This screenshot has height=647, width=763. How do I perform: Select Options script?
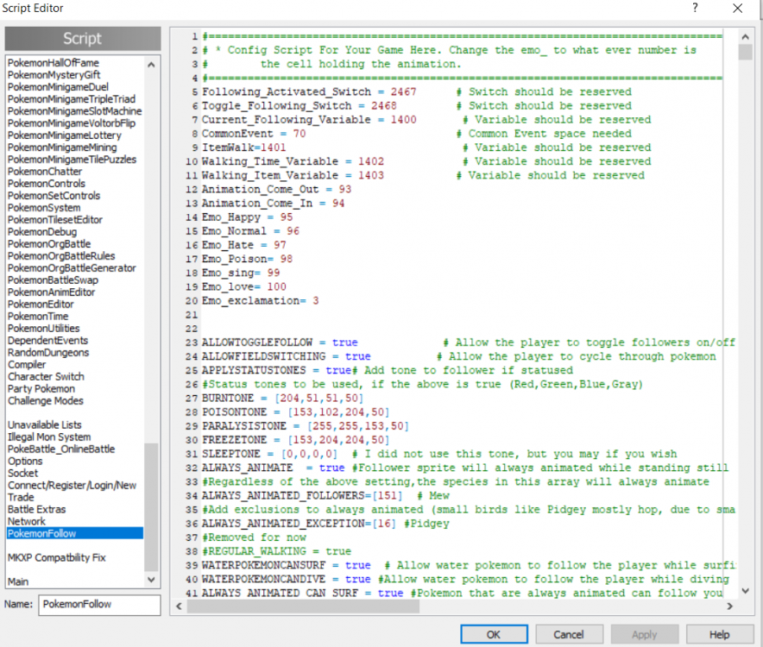click(25, 462)
